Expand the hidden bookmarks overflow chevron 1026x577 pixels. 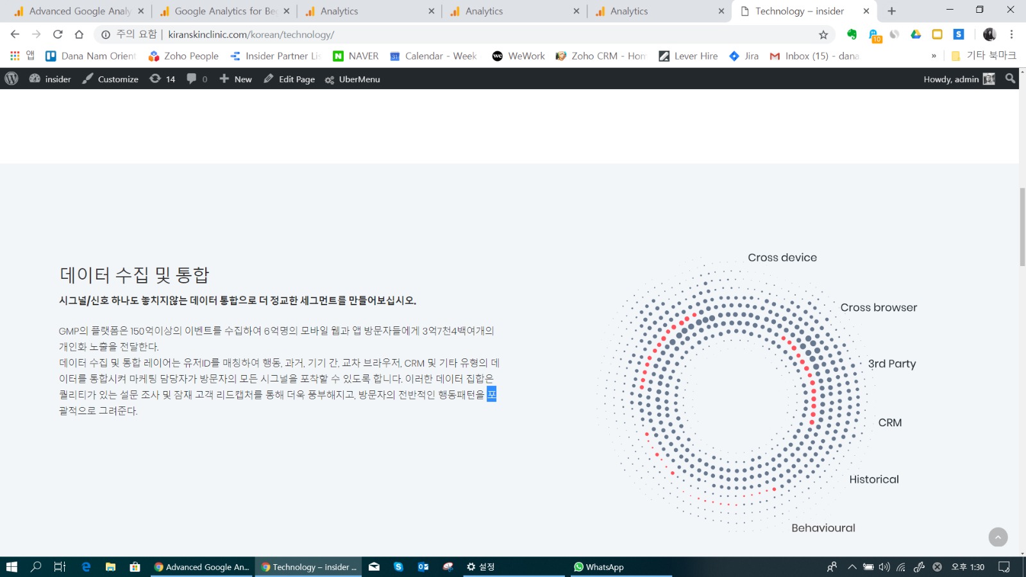(x=934, y=56)
